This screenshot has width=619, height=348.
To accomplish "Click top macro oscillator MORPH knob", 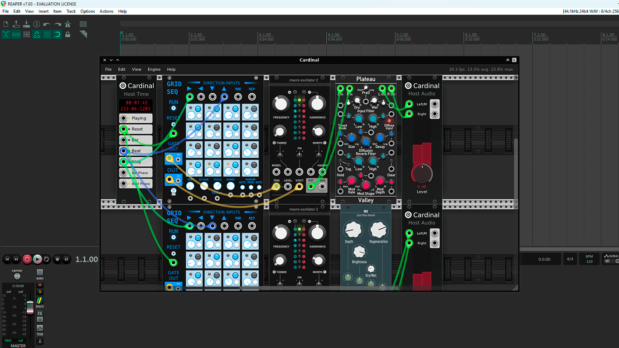I will pyautogui.click(x=319, y=132).
